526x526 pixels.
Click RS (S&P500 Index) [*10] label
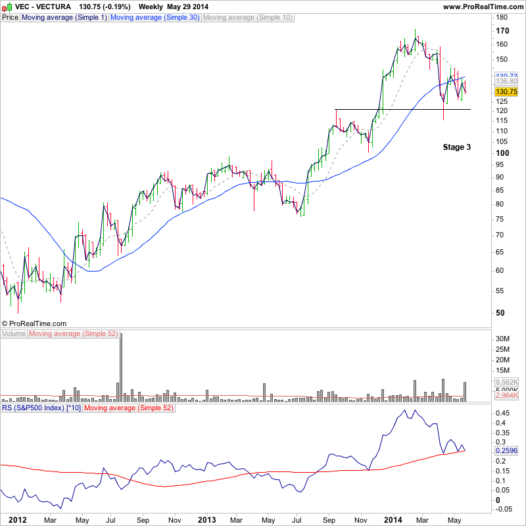41,408
